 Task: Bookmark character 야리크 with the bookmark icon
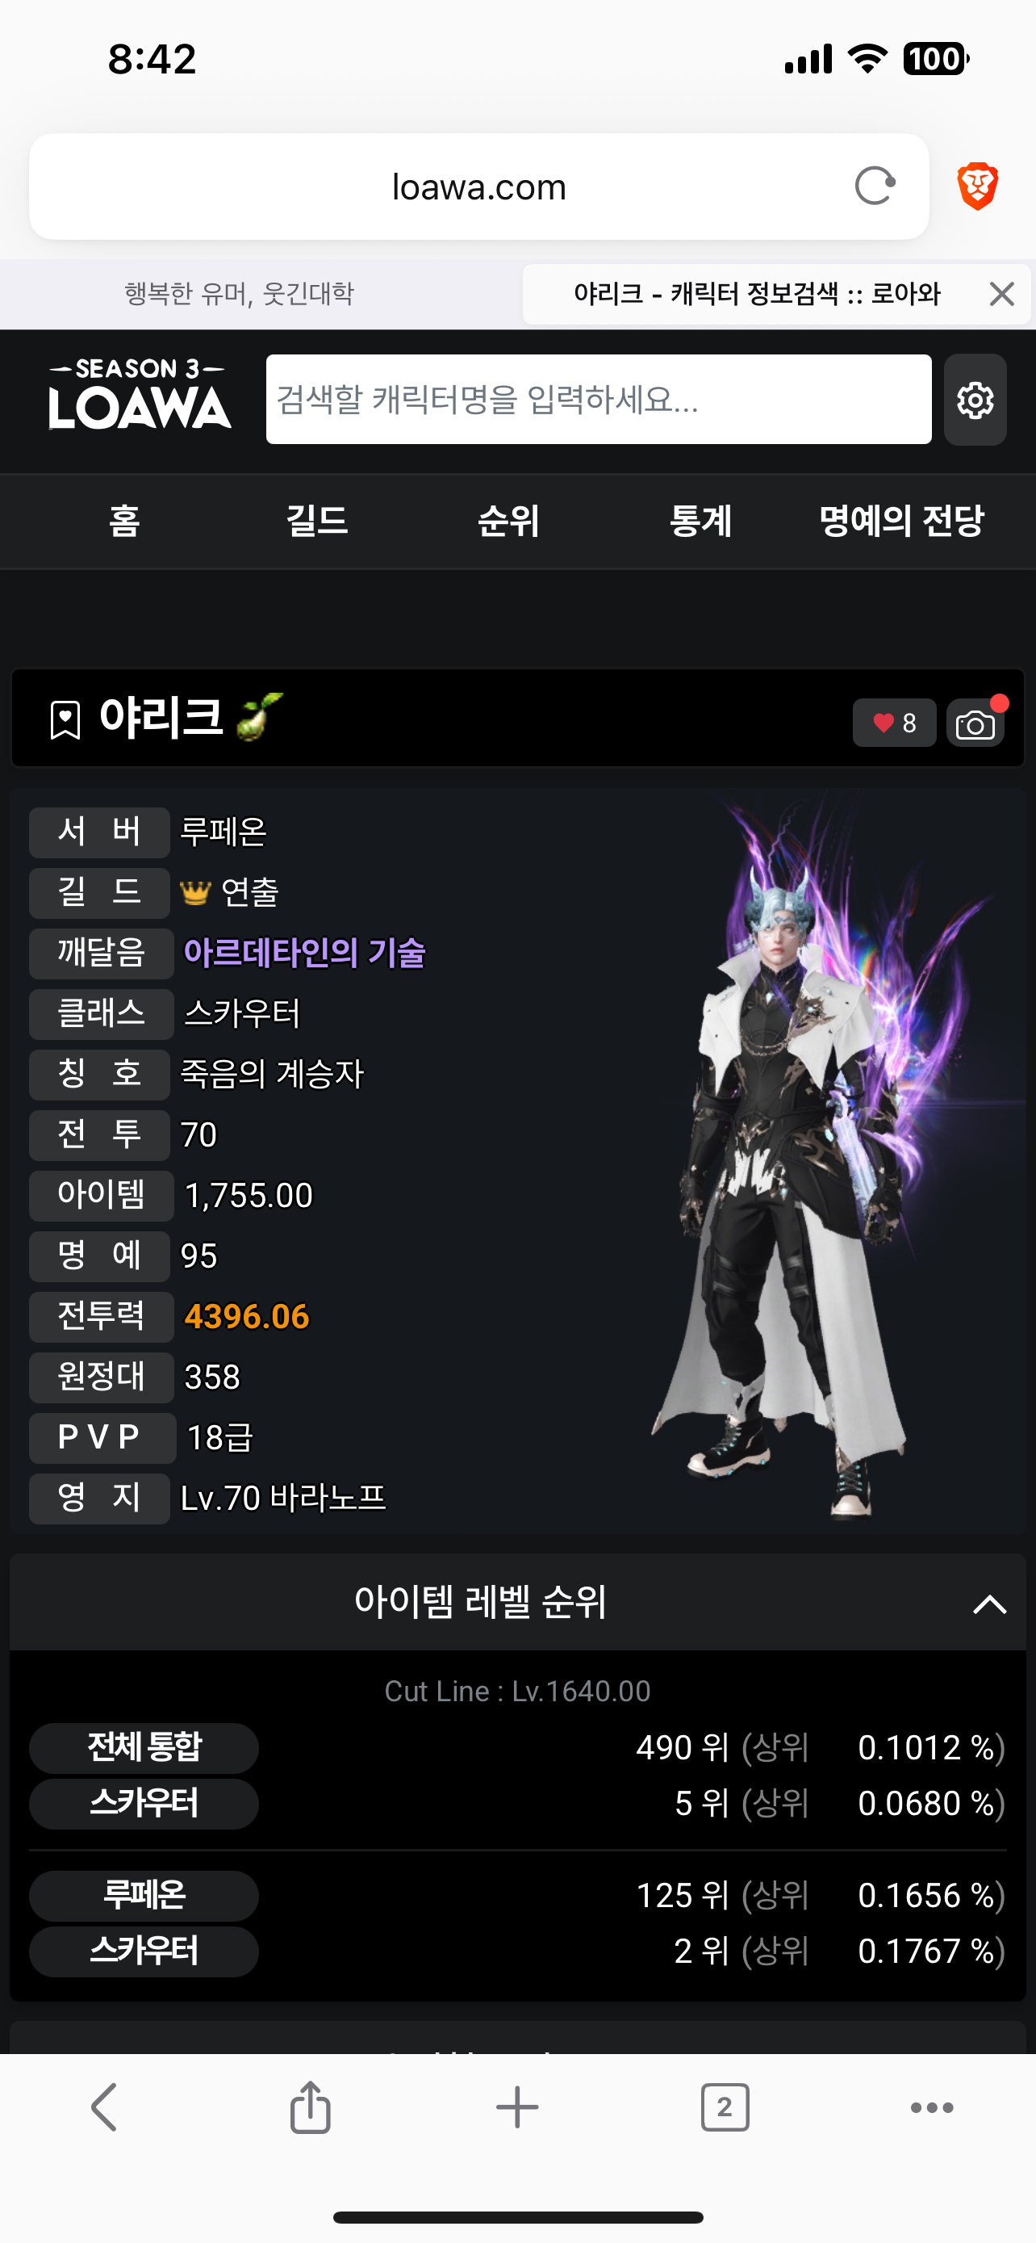point(65,720)
